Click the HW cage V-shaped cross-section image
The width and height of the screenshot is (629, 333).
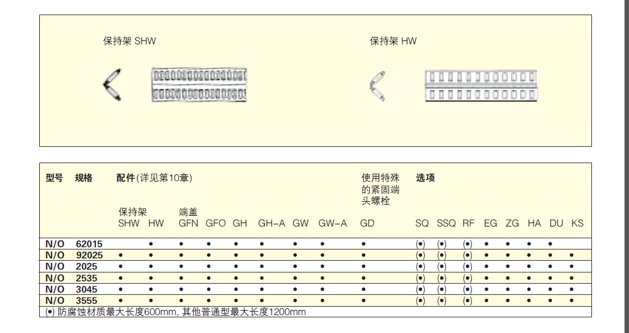point(378,86)
